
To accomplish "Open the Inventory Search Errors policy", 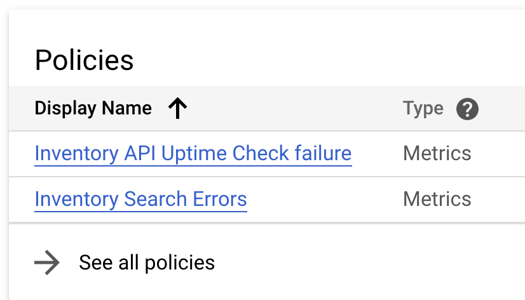I will tap(140, 200).
